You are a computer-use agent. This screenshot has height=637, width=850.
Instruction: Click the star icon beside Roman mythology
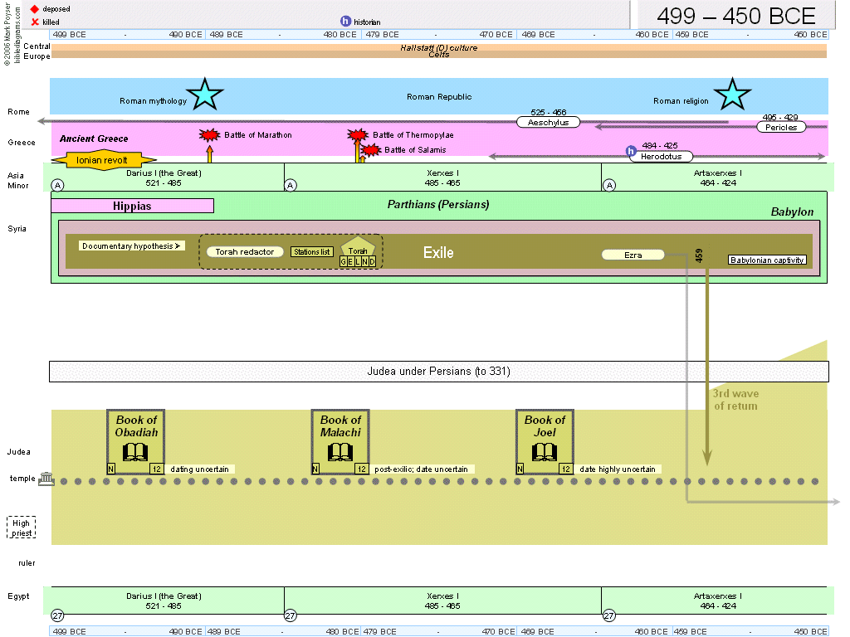[x=204, y=95]
